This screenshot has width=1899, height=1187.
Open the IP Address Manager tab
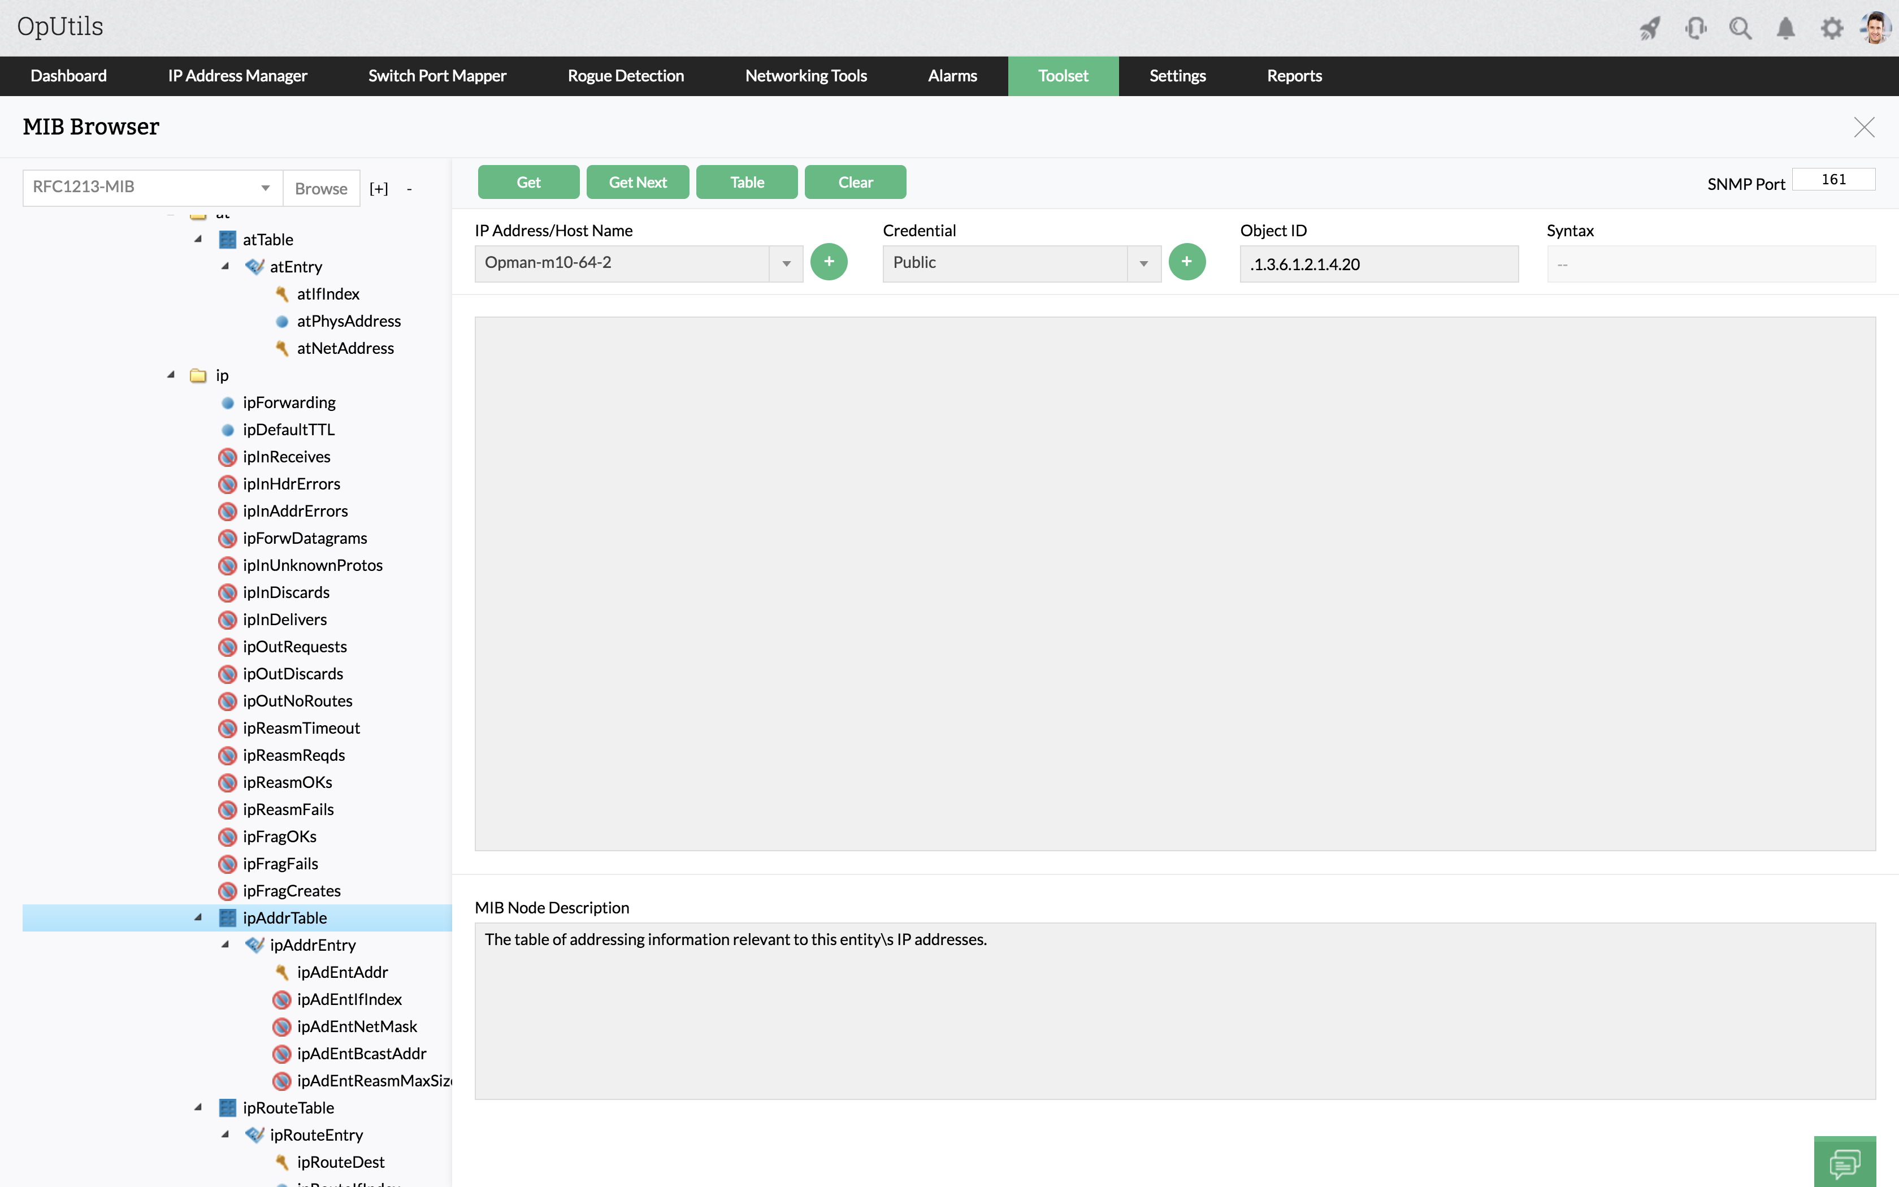point(237,76)
